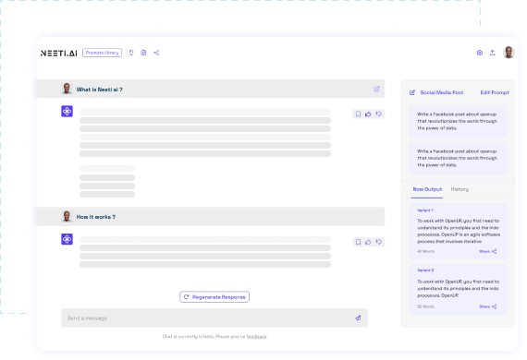Screen dimensions: 527x360
Task: Click the Social Media Post edit icon
Action: pyautogui.click(x=412, y=92)
